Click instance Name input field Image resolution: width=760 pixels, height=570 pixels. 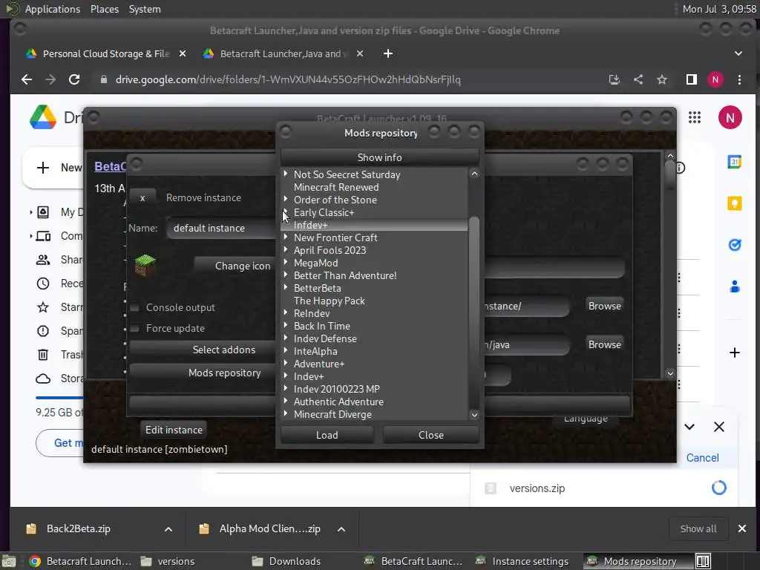tap(221, 229)
